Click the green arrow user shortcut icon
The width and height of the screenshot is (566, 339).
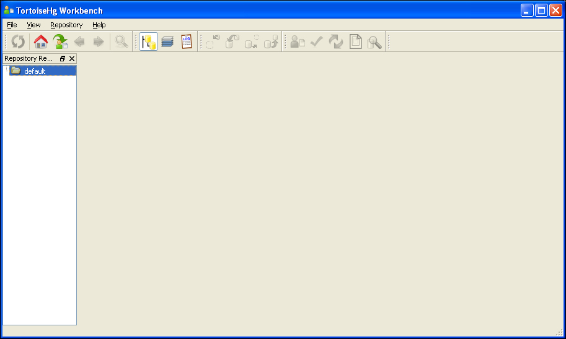[60, 42]
